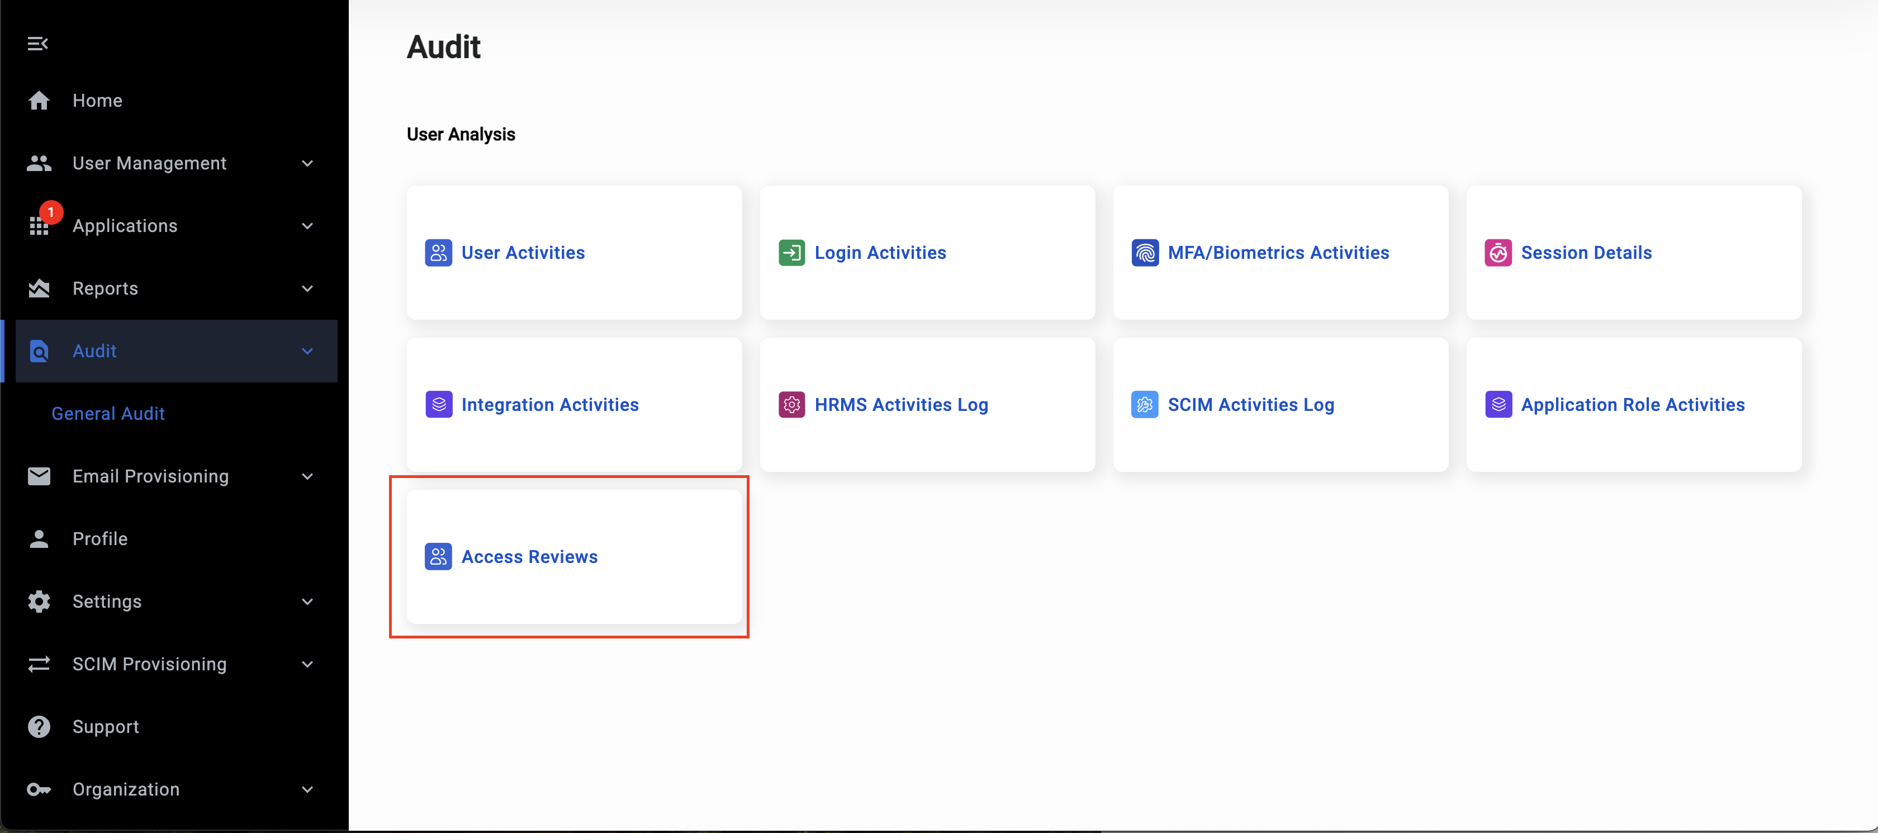Click the SCIM Activities Log icon
Screen dimensions: 1878x833
(x=1145, y=405)
